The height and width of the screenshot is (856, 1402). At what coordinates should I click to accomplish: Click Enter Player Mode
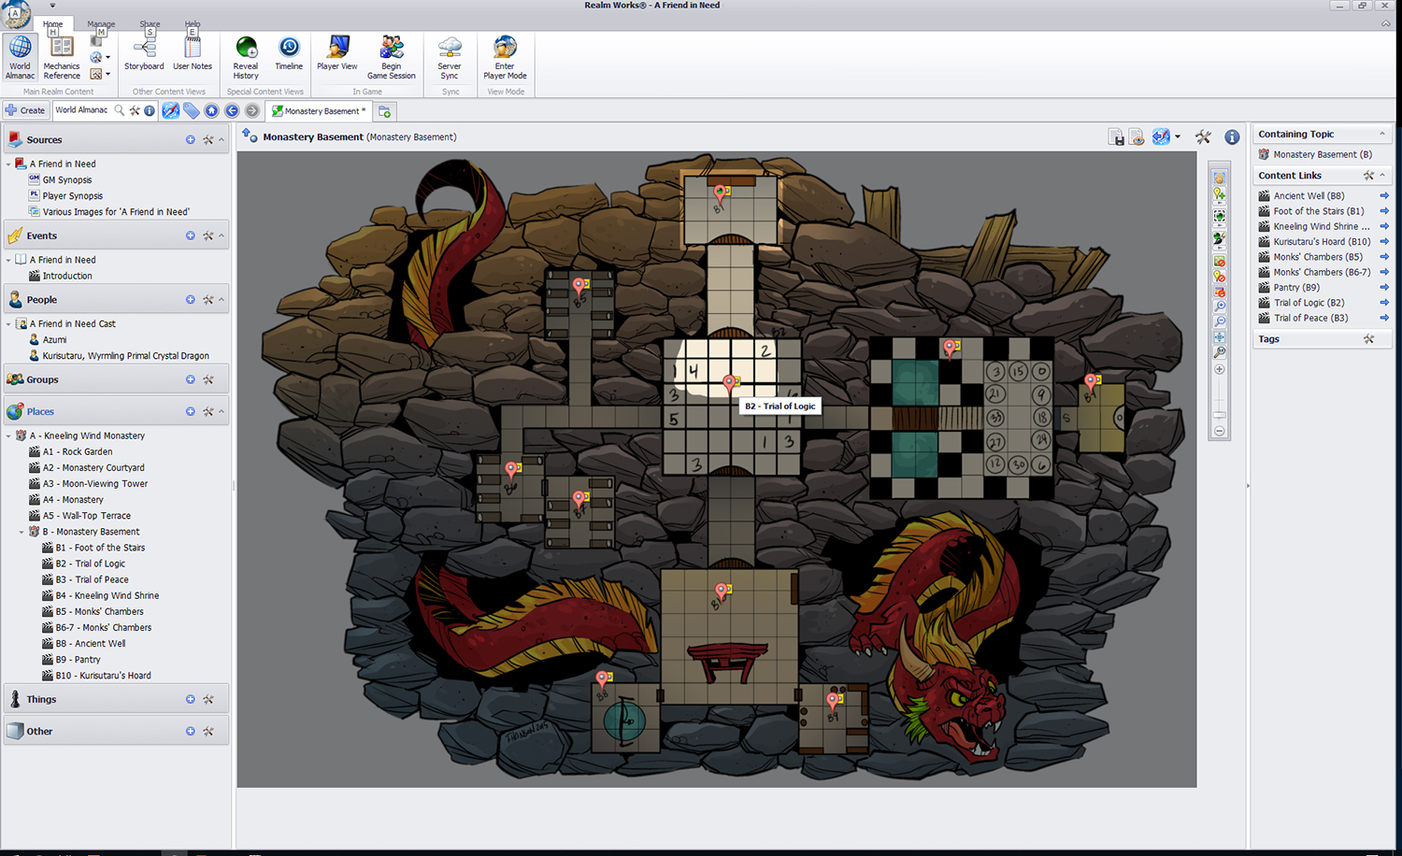505,58
